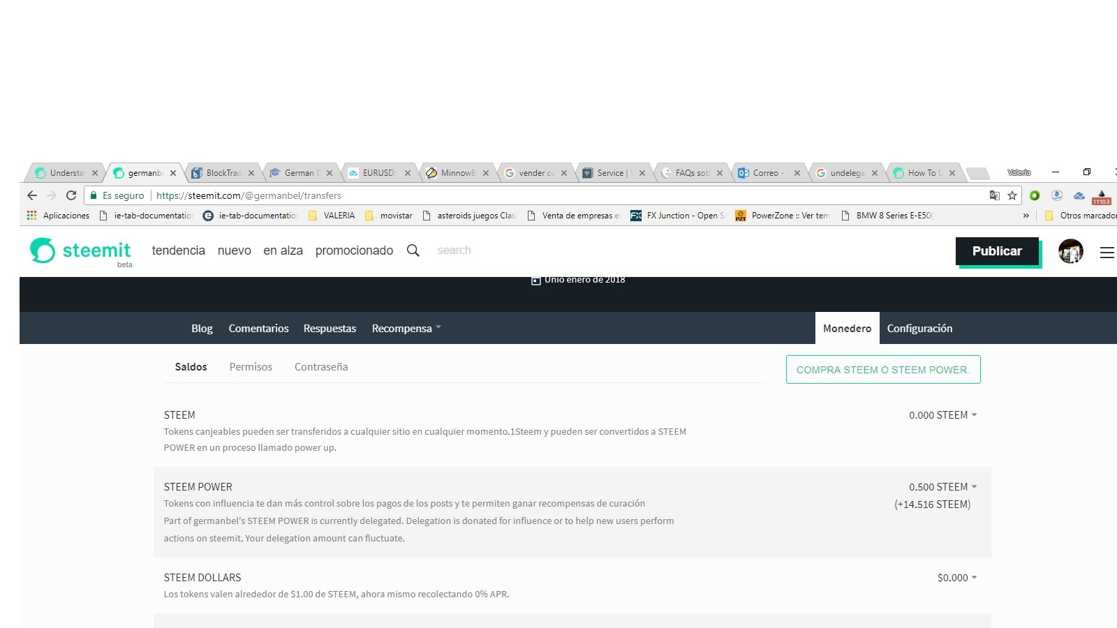Go to tendencia link
Viewport: 1117px width, 628px height.
pos(179,251)
